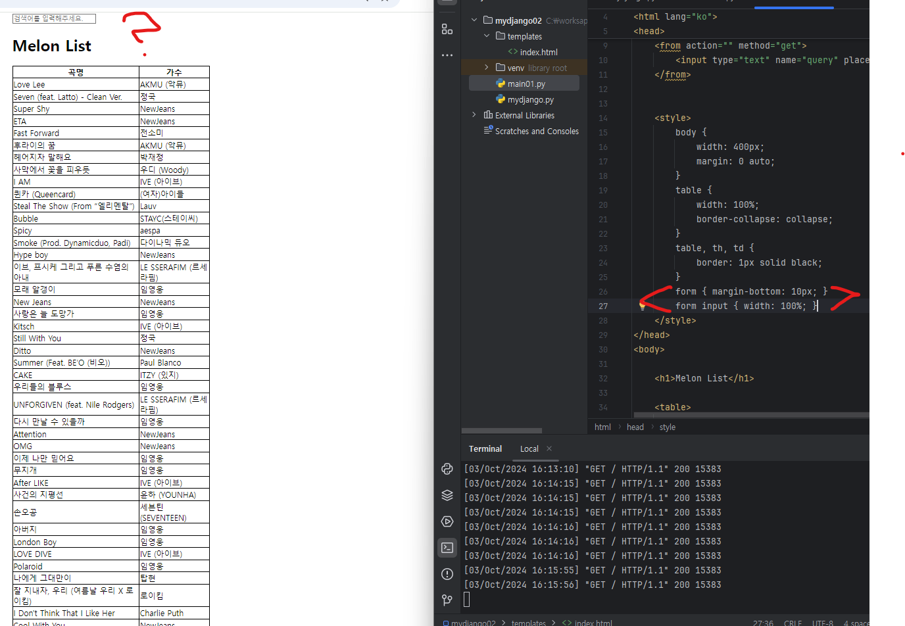This screenshot has height=626, width=905.
Task: Click head in the editor breadcrumb
Action: click(635, 427)
